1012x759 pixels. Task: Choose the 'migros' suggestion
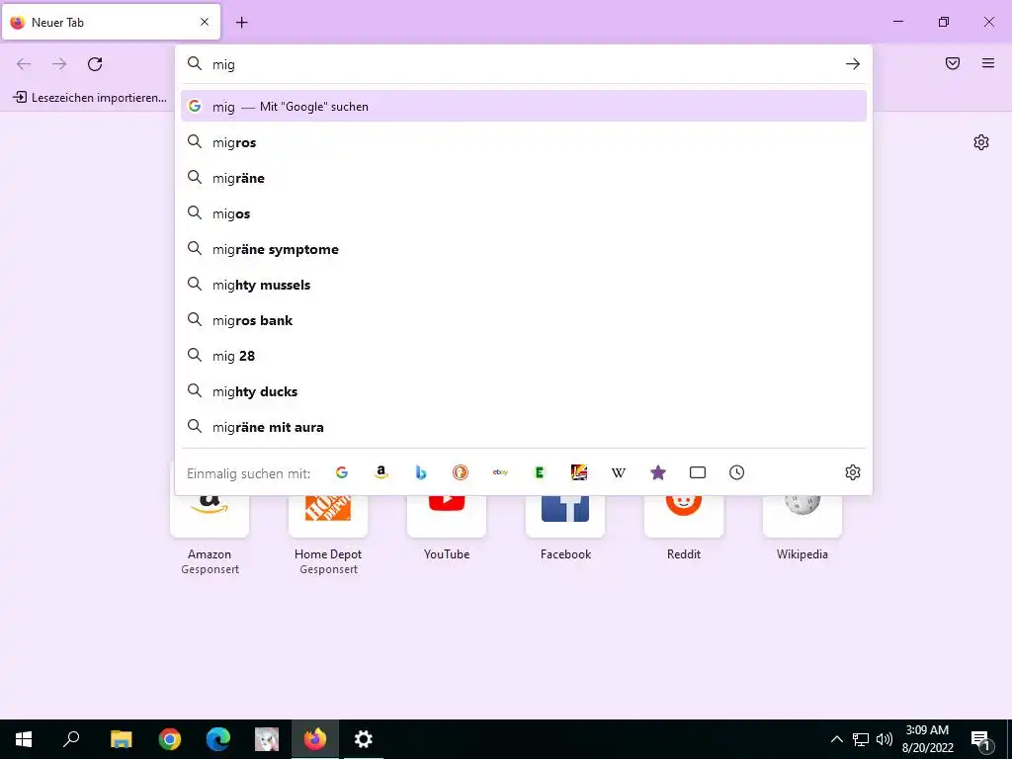click(x=524, y=142)
